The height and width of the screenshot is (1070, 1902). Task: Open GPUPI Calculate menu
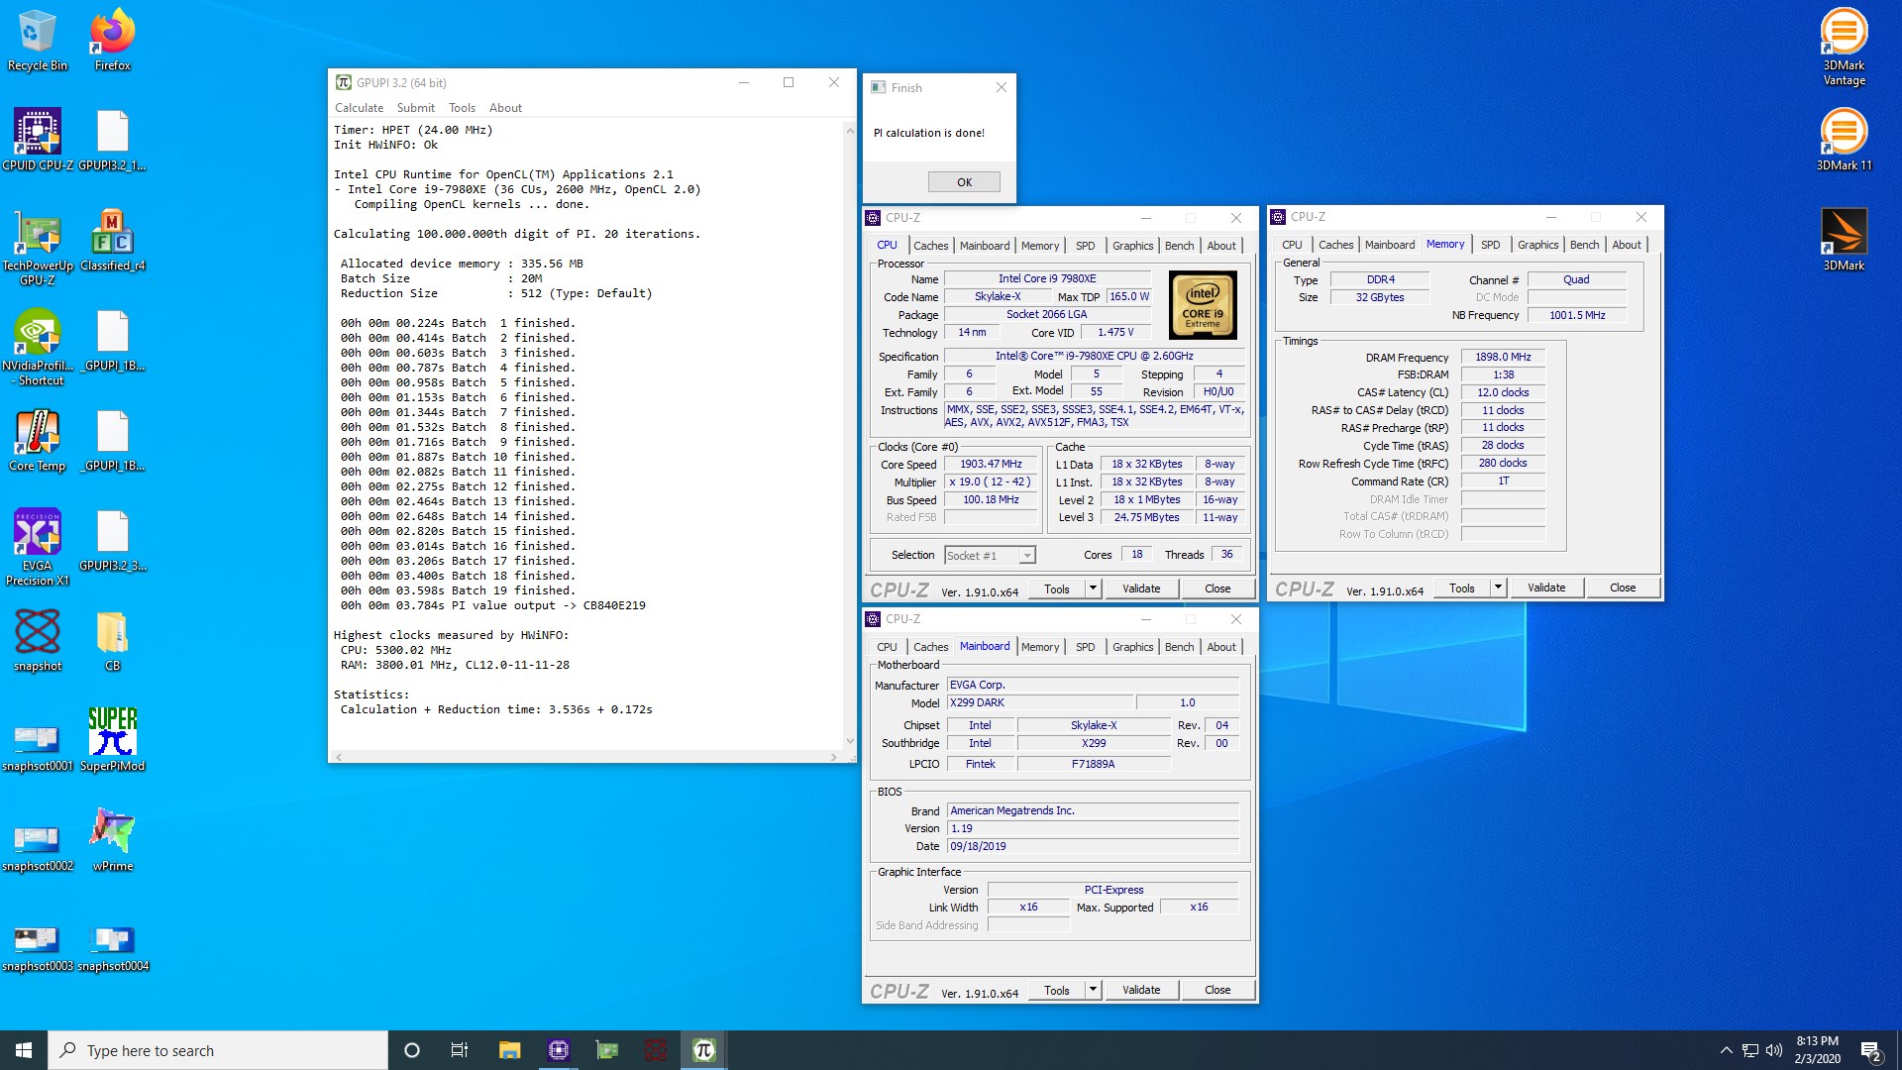point(359,108)
